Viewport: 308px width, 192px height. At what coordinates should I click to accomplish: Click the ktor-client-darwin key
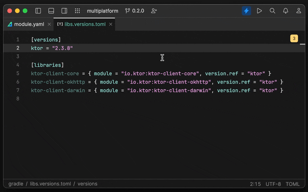click(x=58, y=90)
